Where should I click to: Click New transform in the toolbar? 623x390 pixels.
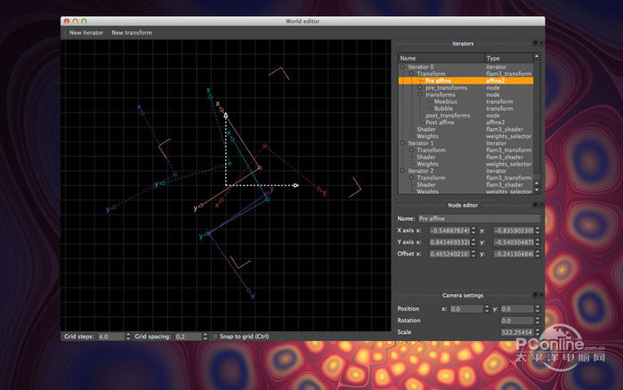pyautogui.click(x=132, y=33)
